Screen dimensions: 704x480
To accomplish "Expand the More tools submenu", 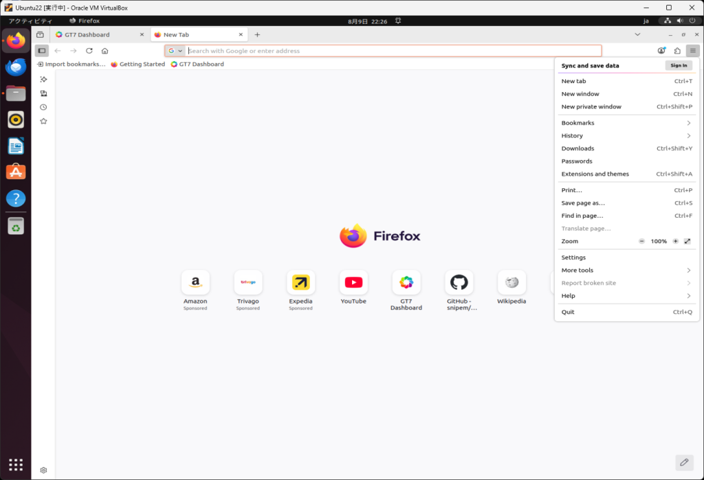I will coord(627,270).
